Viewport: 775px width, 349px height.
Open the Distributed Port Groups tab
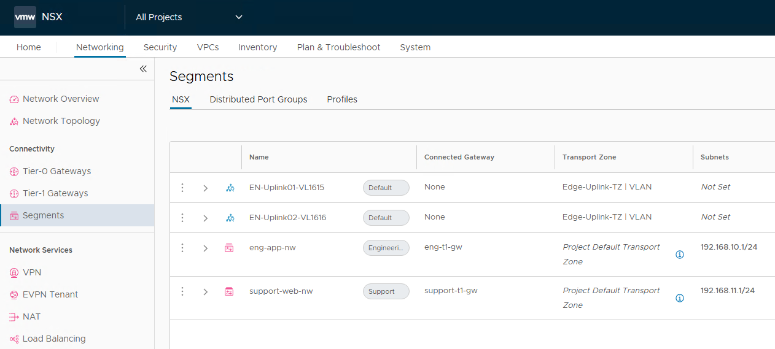(x=258, y=99)
